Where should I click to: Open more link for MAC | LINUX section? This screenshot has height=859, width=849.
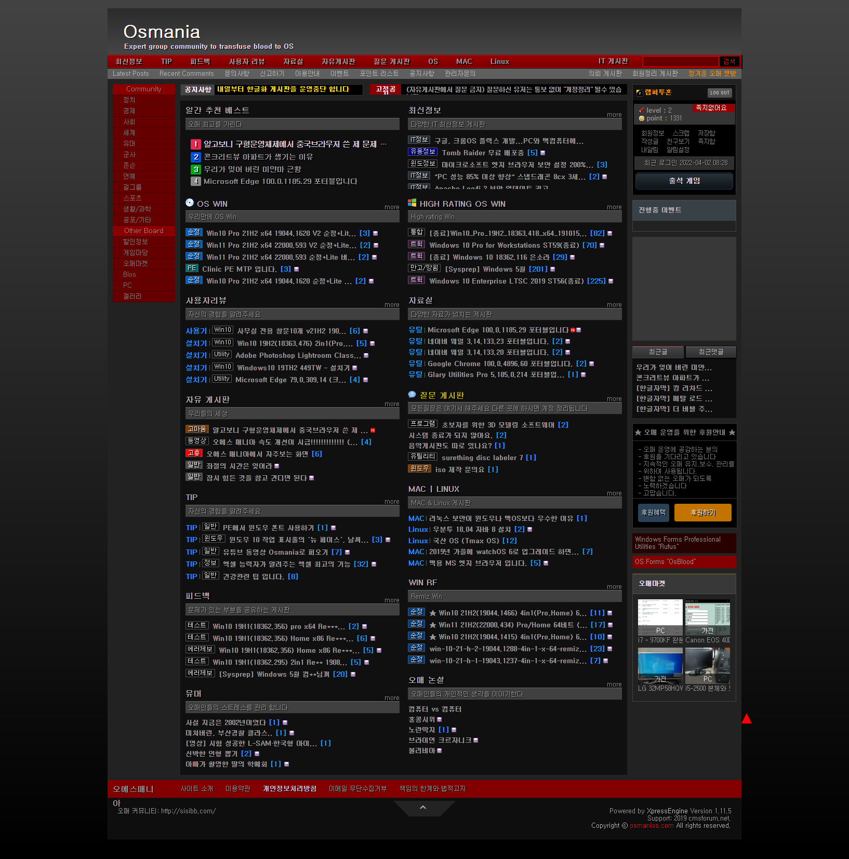click(x=614, y=493)
